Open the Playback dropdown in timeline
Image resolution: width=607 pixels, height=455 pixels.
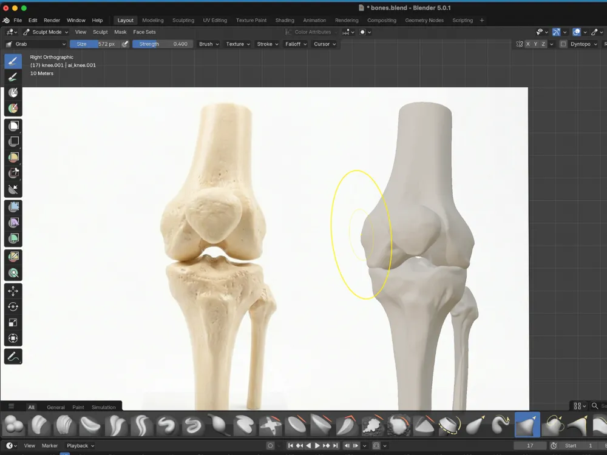point(81,446)
